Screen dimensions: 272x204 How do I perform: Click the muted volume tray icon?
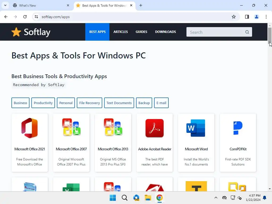(240, 198)
